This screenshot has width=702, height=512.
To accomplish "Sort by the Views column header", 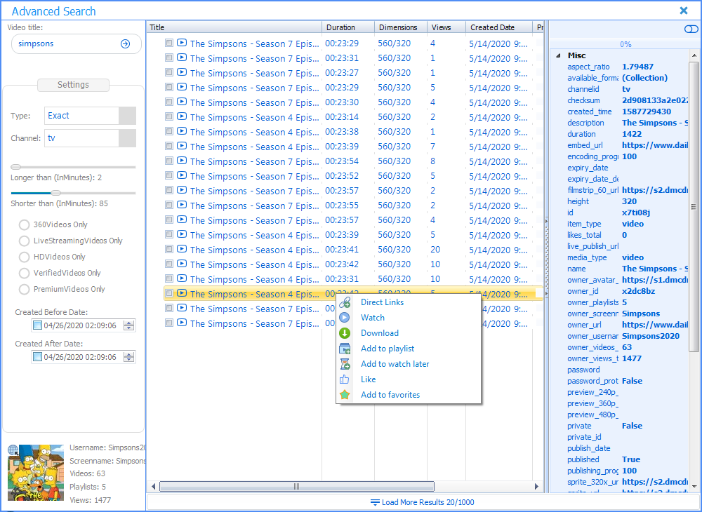I will 446,27.
